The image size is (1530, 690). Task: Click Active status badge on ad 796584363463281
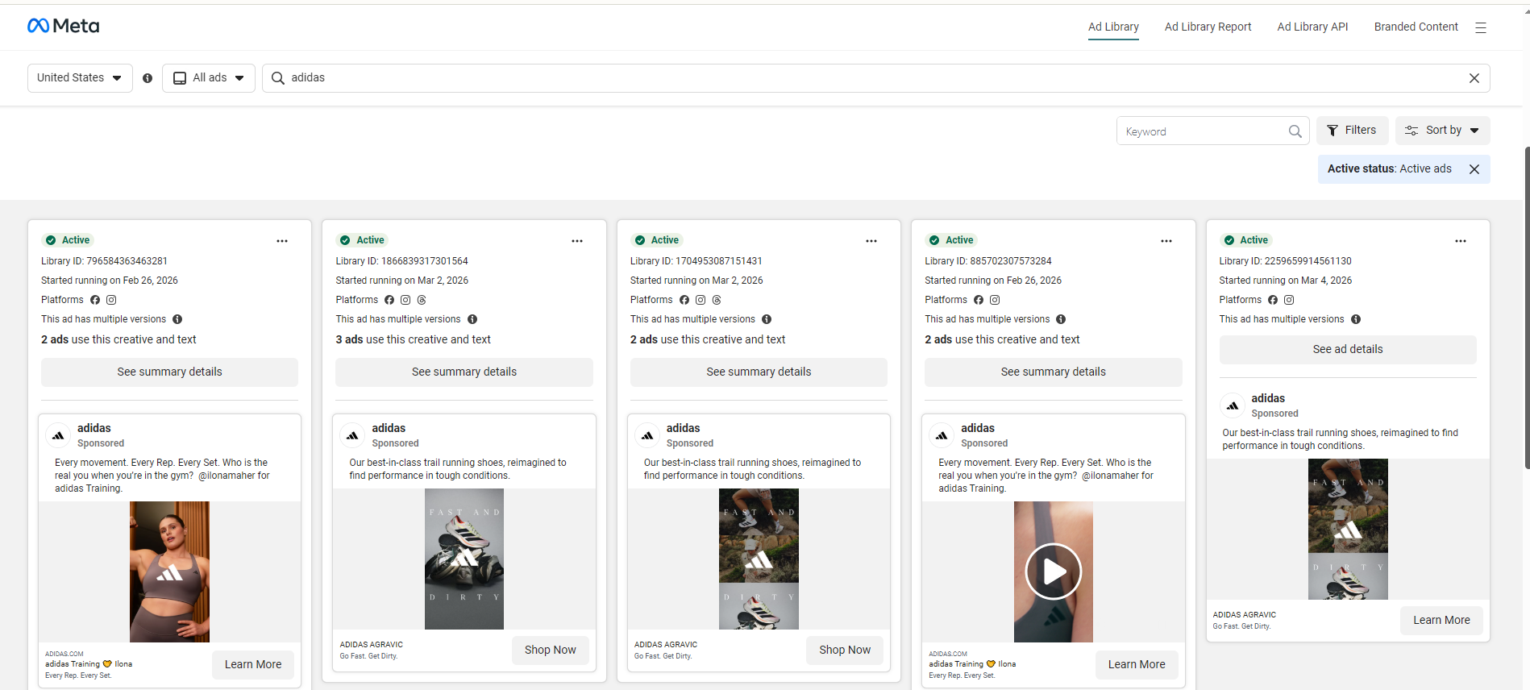point(69,240)
